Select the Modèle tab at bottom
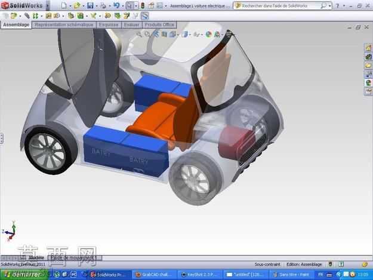Image resolution: width=373 pixels, height=280 pixels. (36, 258)
